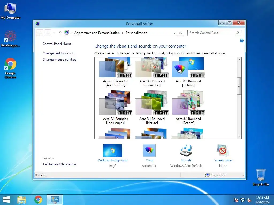The image size is (274, 205).
Task: Click the help question mark icon
Action: (242, 41)
